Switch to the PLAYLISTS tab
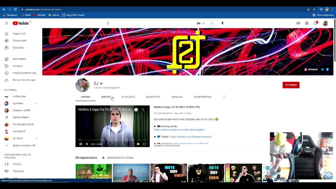The width and height of the screenshot is (336, 189). pyautogui.click(x=128, y=97)
